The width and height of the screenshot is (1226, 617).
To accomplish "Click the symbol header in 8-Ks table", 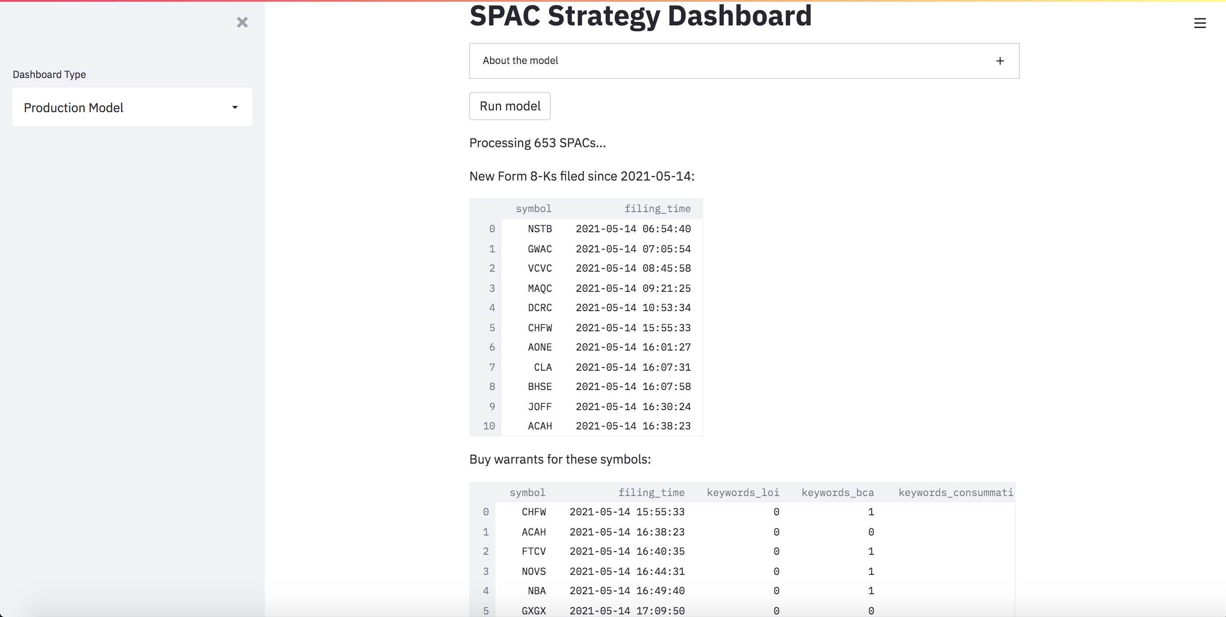I will tap(534, 208).
